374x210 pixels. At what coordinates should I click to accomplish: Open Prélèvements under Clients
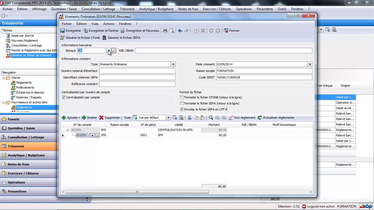click(x=25, y=87)
